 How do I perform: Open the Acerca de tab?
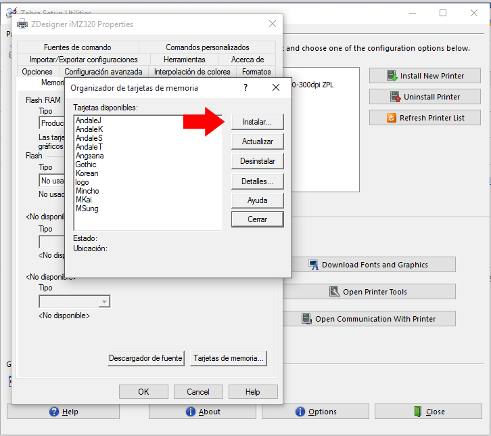(248, 60)
